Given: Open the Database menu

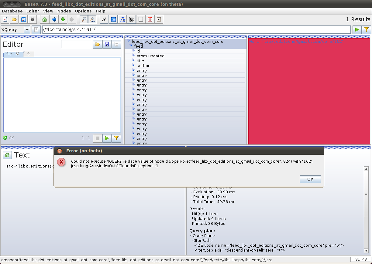Looking at the screenshot, I should [12, 11].
